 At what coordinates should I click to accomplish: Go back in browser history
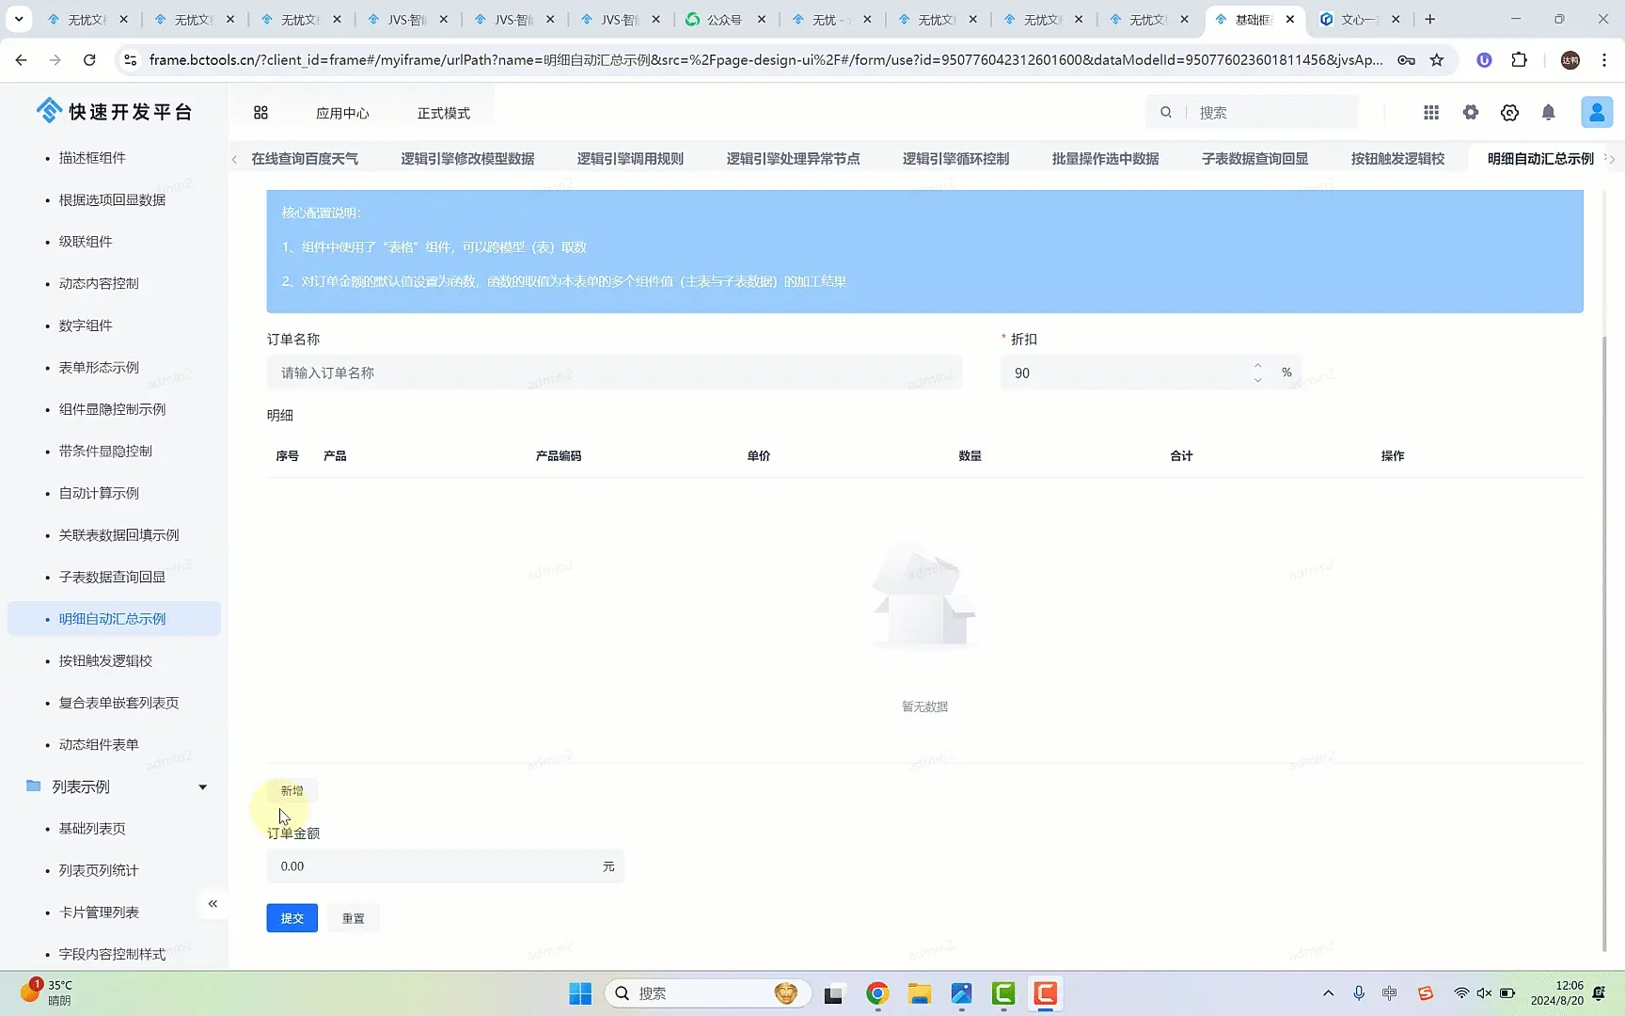21,60
